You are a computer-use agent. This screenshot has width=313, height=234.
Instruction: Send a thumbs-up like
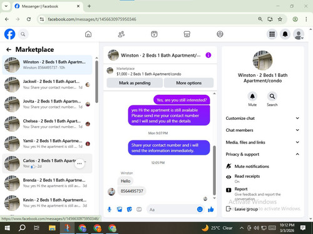click(x=211, y=209)
